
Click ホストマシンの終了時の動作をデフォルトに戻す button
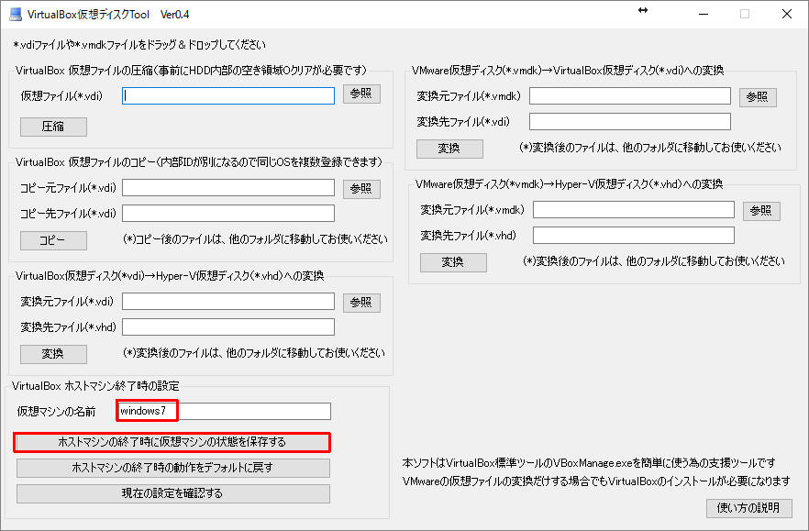click(x=172, y=468)
